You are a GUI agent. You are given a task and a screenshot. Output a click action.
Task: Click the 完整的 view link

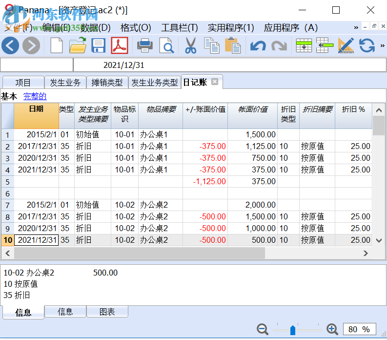pos(35,96)
